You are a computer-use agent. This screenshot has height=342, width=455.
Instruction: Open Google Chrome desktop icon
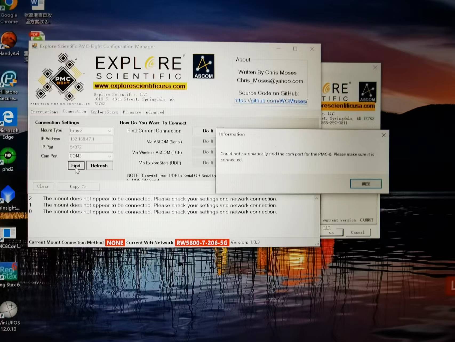pos(9,12)
